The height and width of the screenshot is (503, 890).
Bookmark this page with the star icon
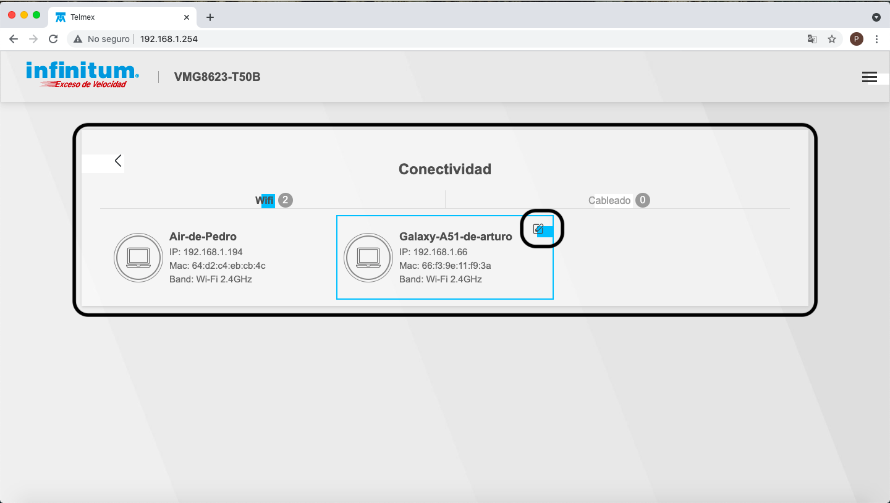[832, 39]
